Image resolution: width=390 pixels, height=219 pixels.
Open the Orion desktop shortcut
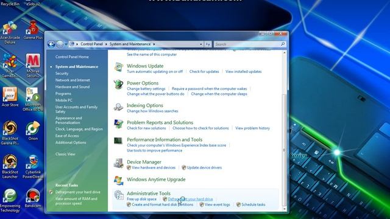(33, 131)
